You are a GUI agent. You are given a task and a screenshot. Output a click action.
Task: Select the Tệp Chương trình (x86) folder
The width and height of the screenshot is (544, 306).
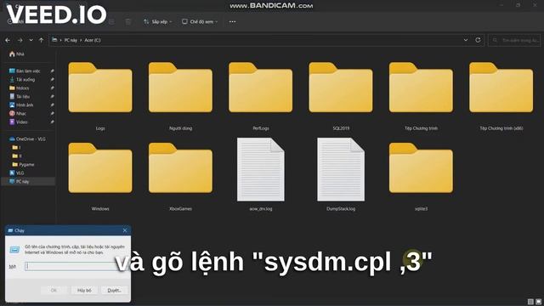pyautogui.click(x=501, y=96)
